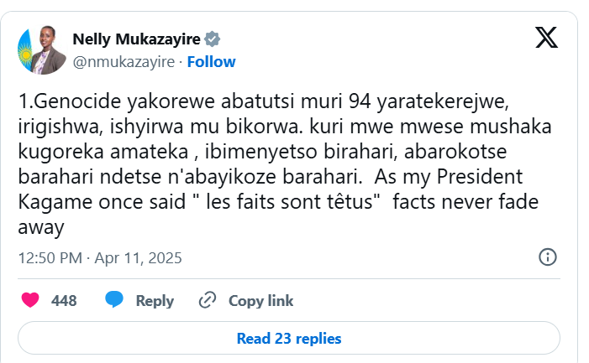Click the Reply text label
This screenshot has height=363, width=589.
(x=155, y=301)
